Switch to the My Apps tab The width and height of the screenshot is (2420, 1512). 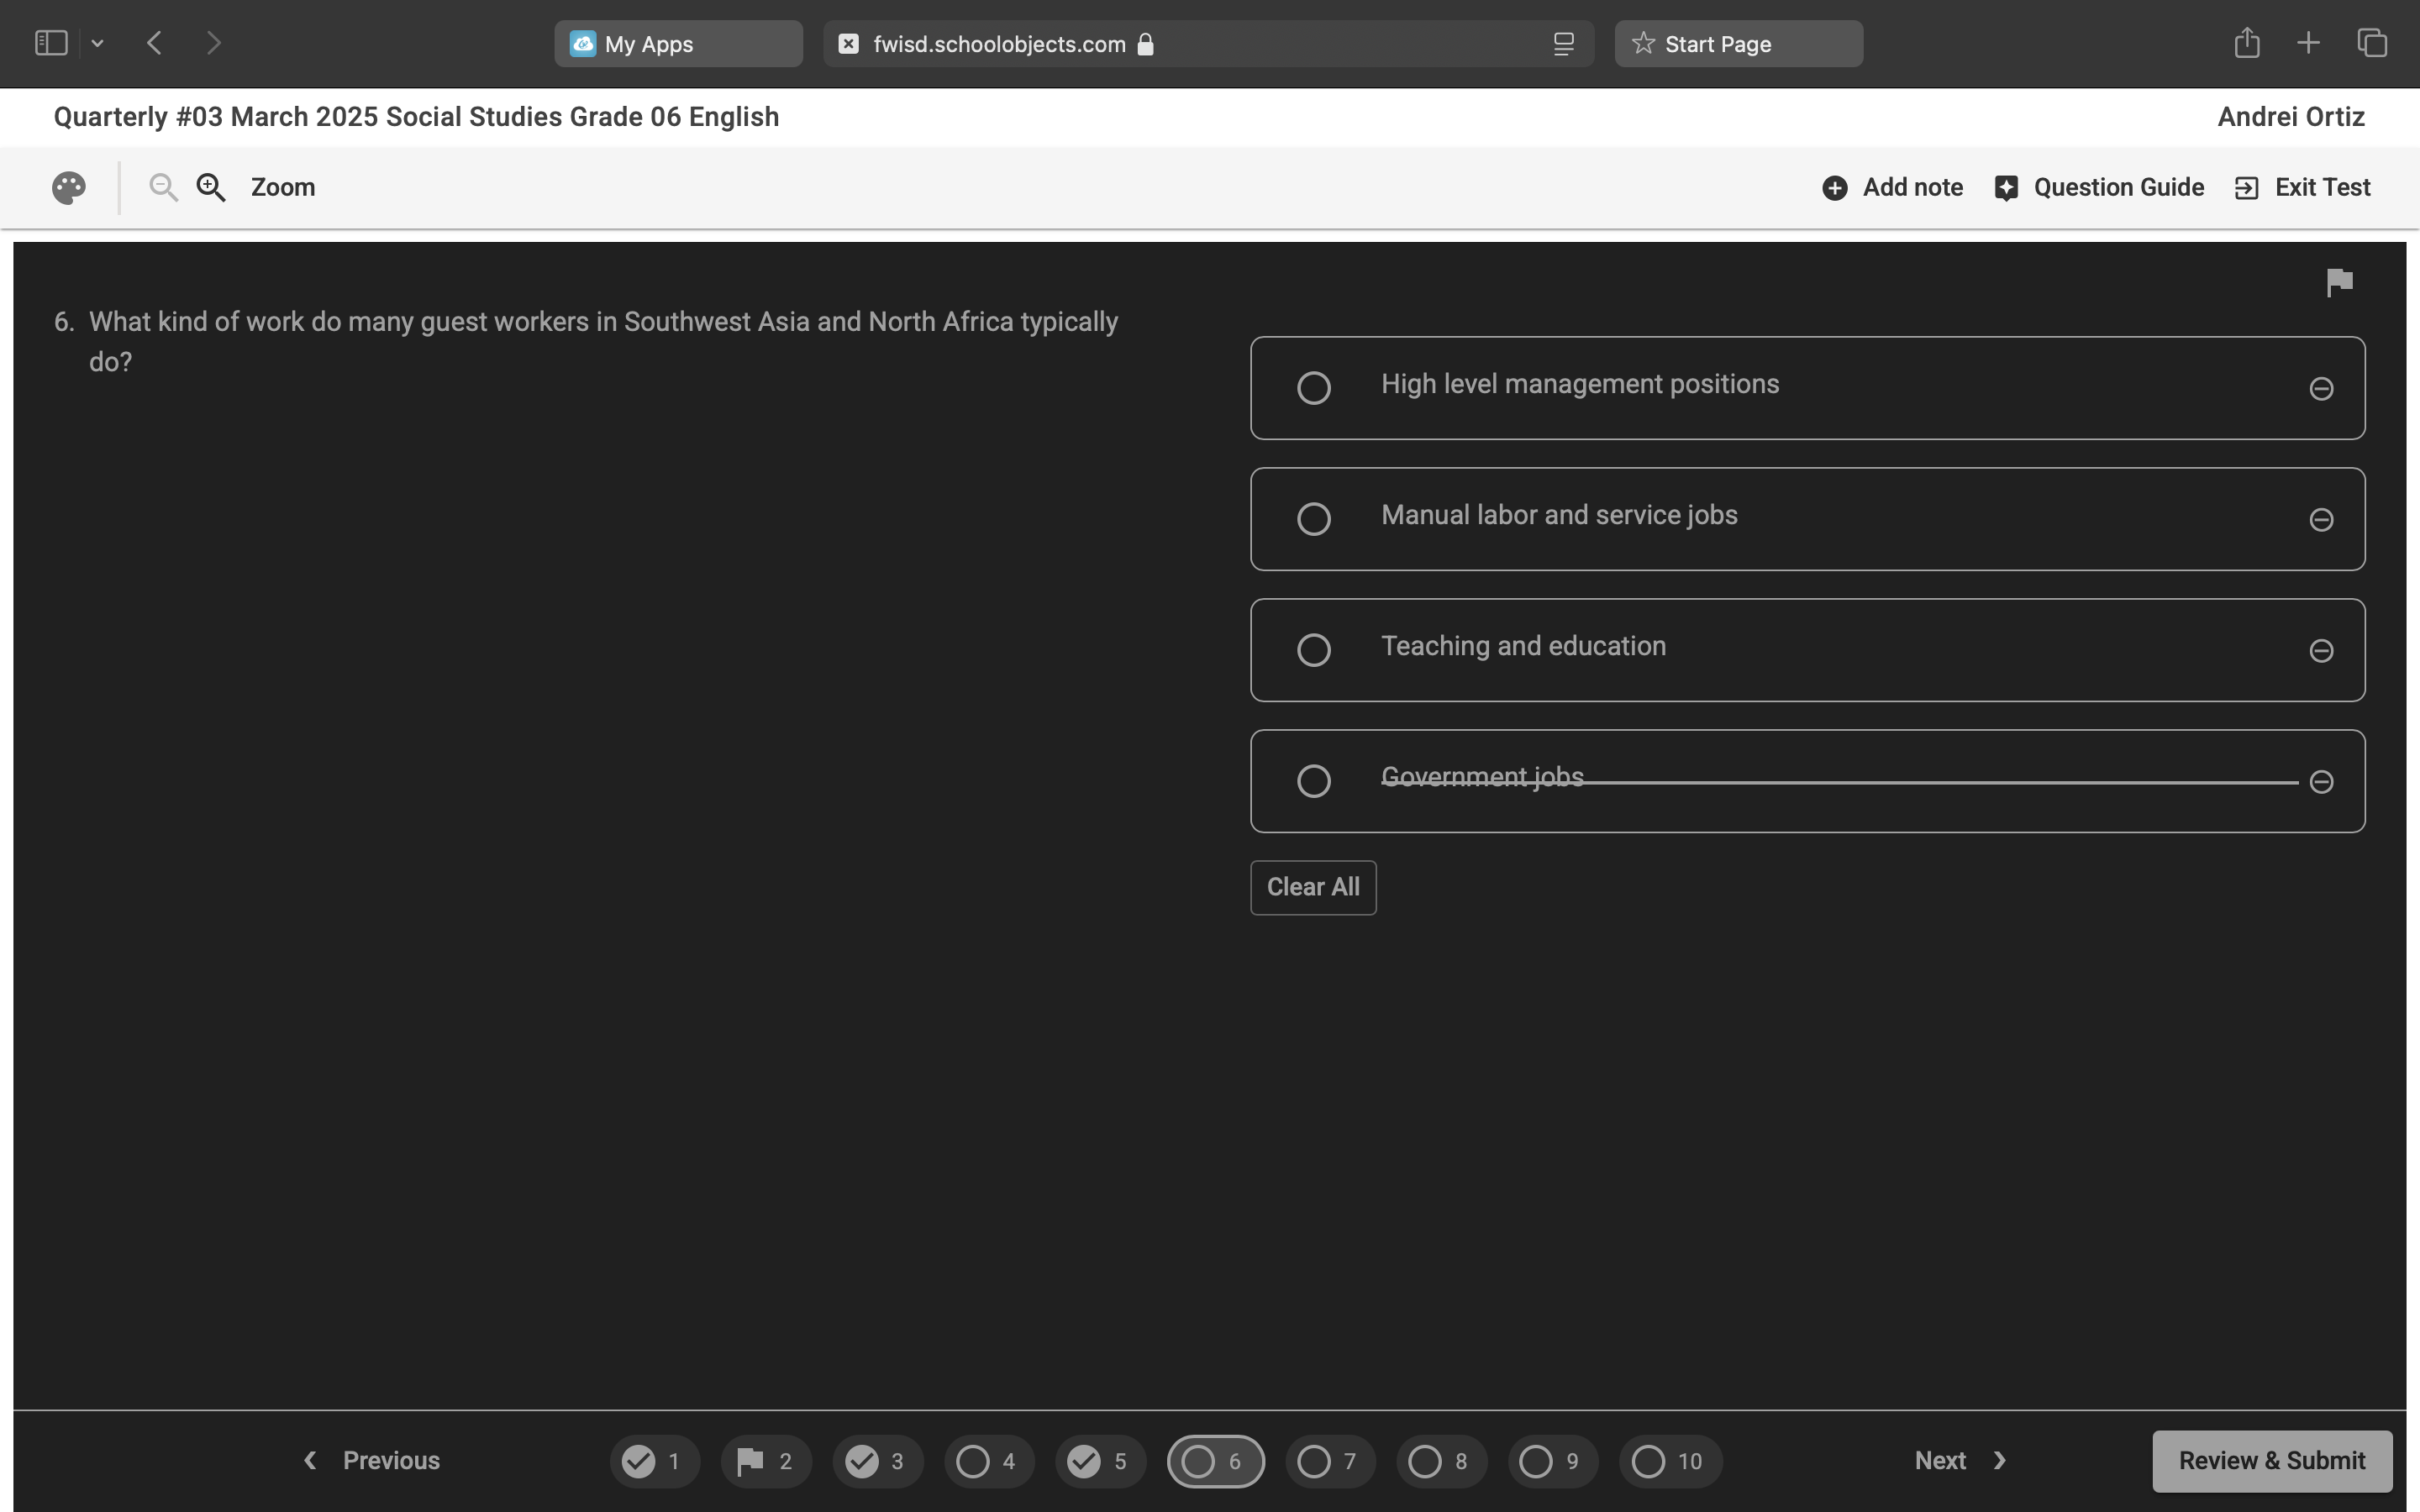[678, 44]
